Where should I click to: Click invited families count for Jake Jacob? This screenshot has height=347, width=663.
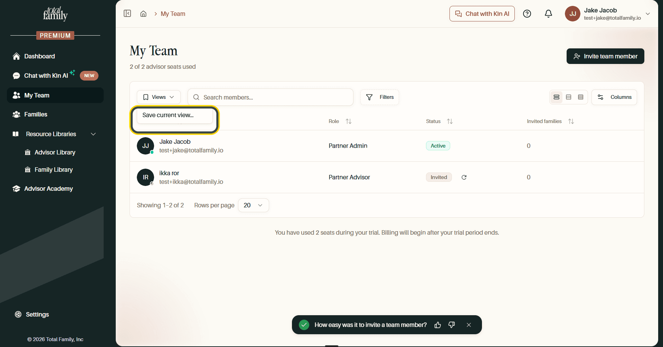(529, 146)
